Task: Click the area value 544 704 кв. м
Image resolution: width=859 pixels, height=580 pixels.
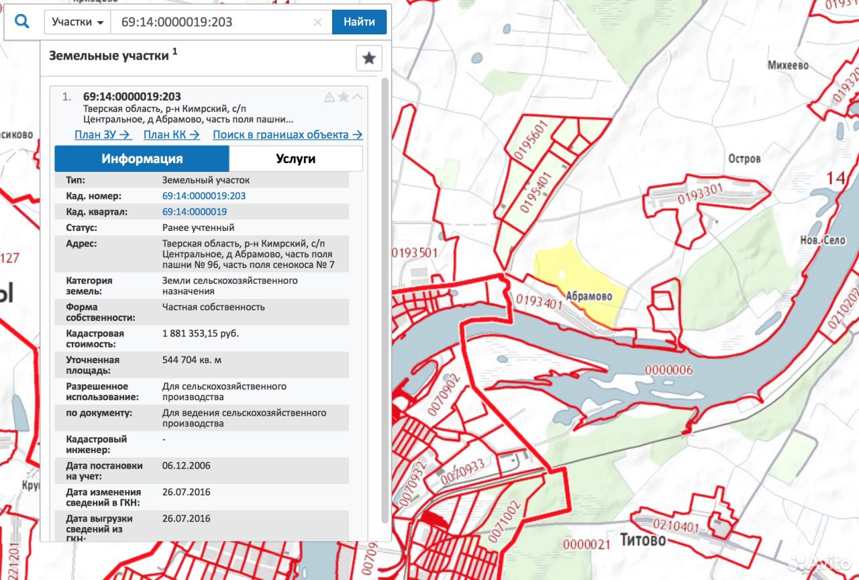Action: pos(192,360)
